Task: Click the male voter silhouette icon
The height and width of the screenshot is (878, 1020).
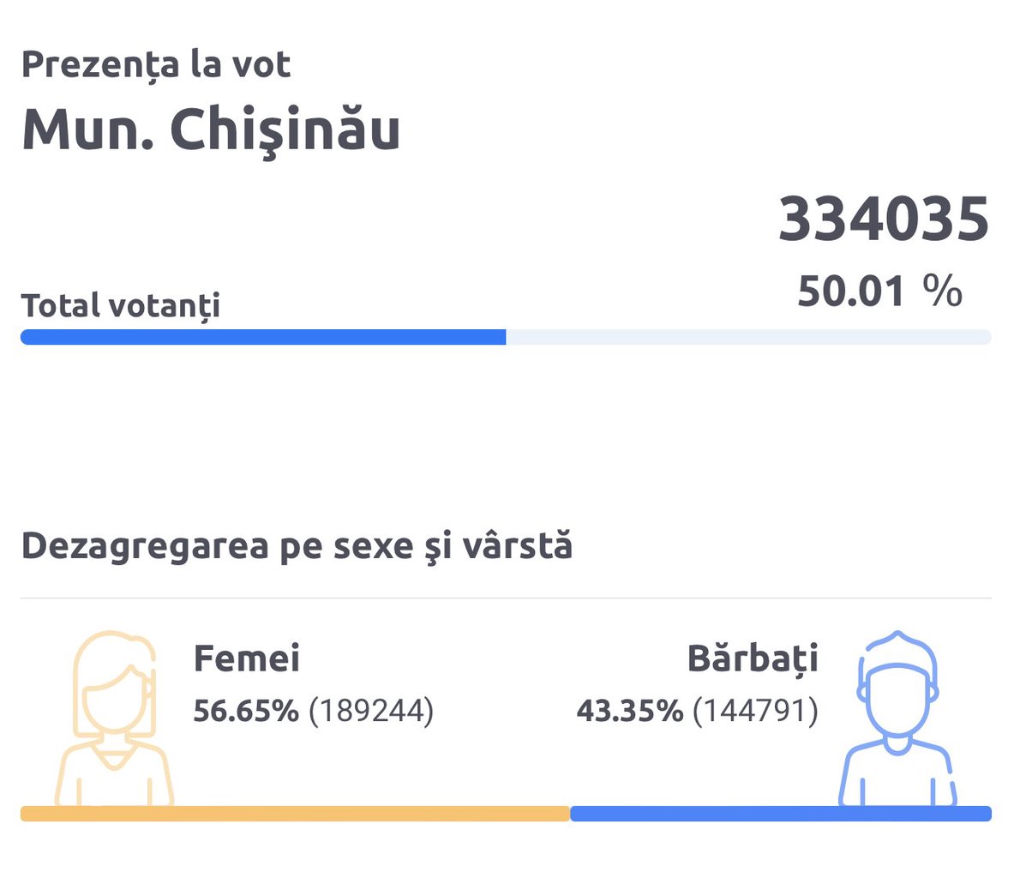Action: point(898,719)
